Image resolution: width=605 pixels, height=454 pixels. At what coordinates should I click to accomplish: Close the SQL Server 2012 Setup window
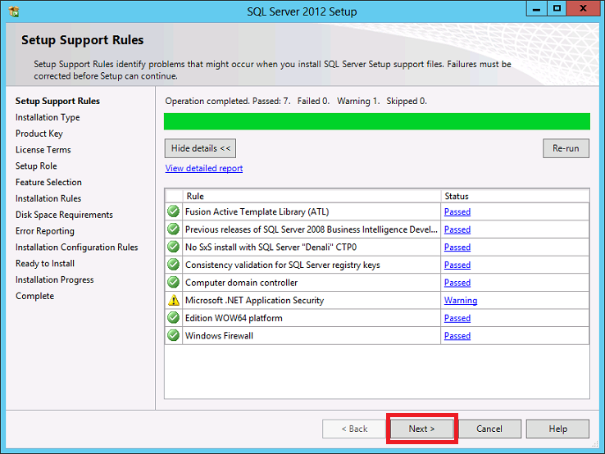[x=583, y=9]
